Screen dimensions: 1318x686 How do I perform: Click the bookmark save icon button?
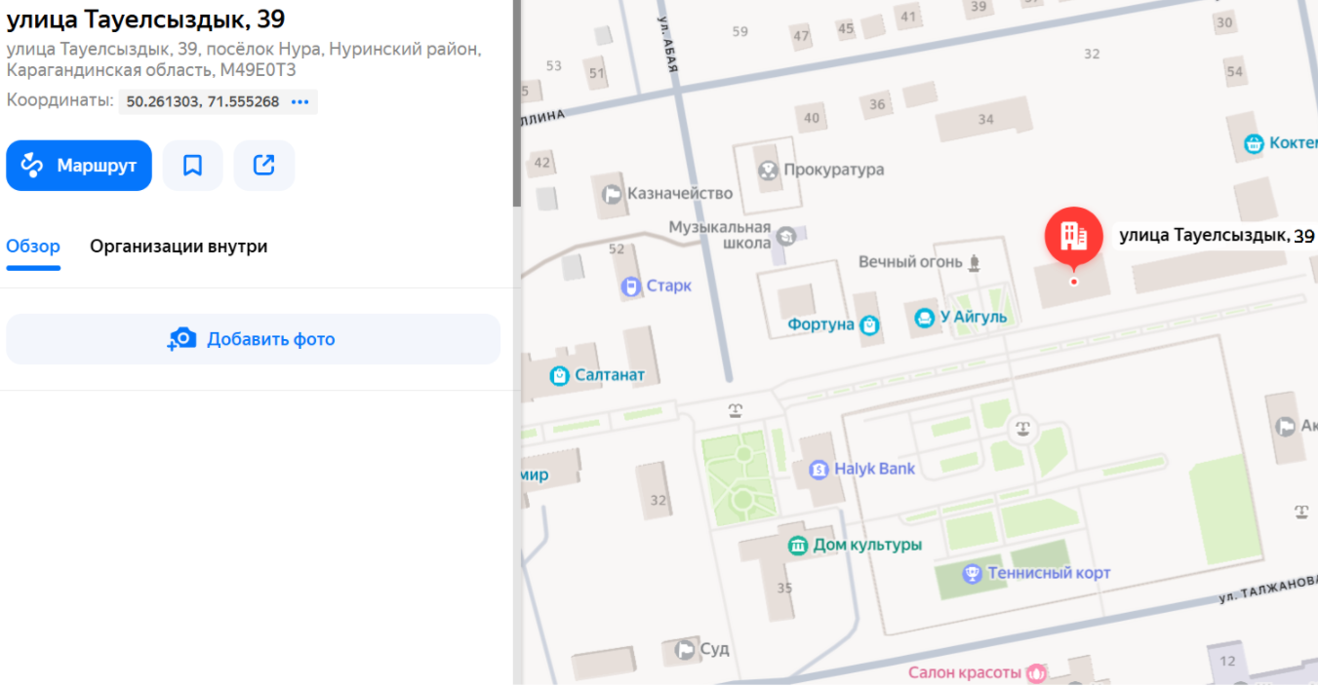point(192,166)
